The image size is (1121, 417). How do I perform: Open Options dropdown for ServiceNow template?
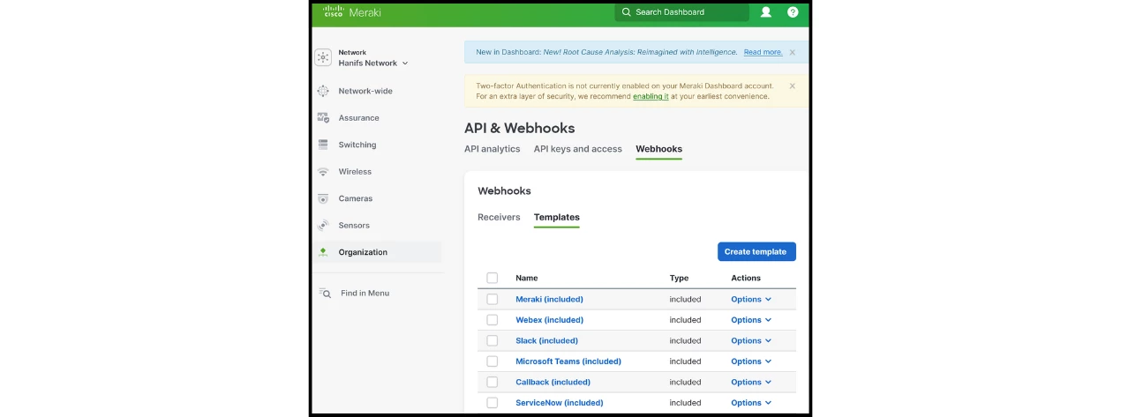coord(751,403)
